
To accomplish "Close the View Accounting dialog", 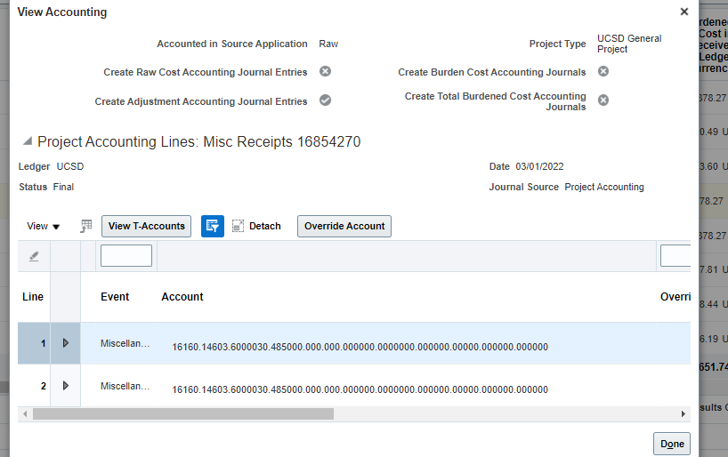I will tap(684, 12).
